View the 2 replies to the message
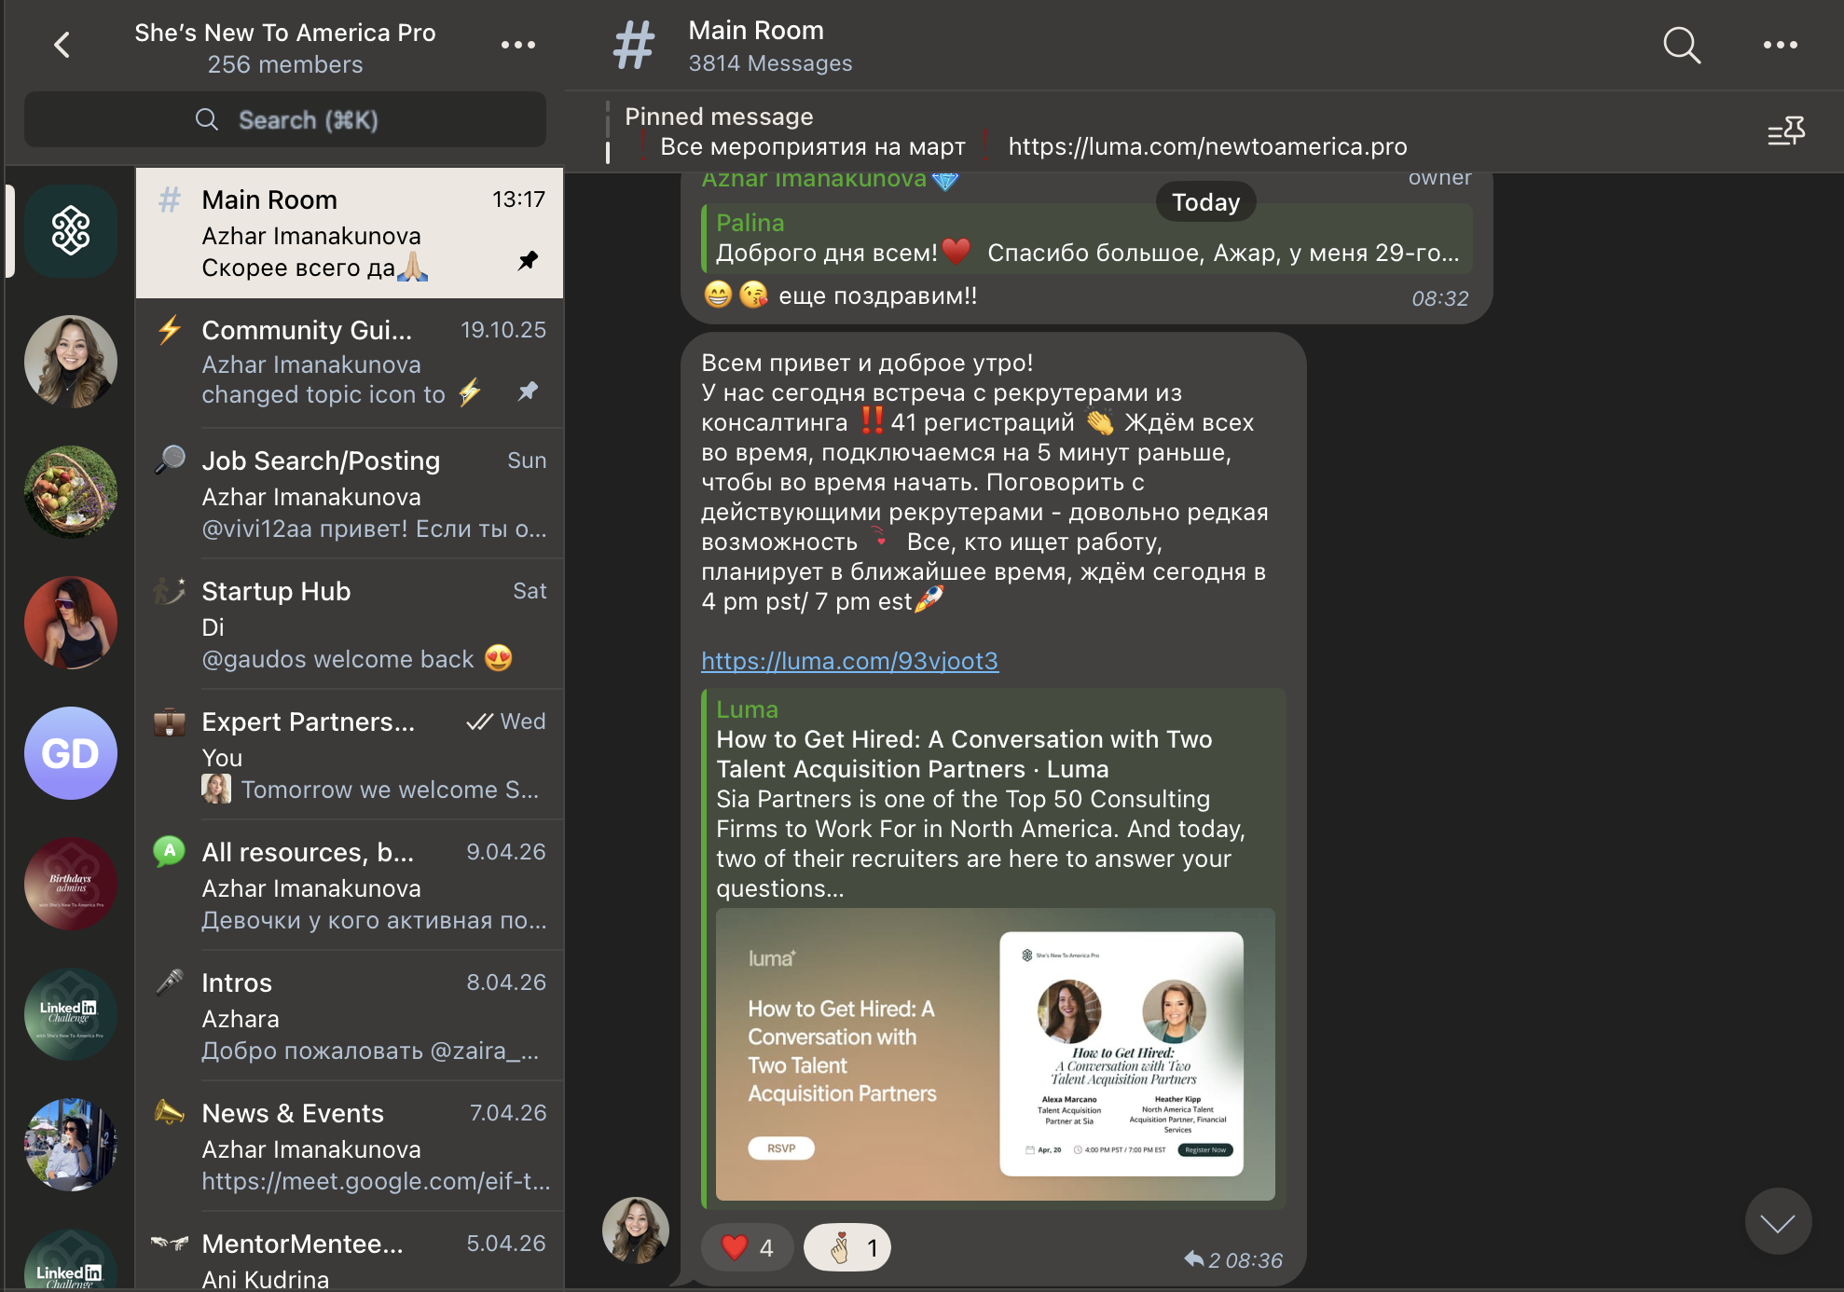 tap(1201, 1260)
